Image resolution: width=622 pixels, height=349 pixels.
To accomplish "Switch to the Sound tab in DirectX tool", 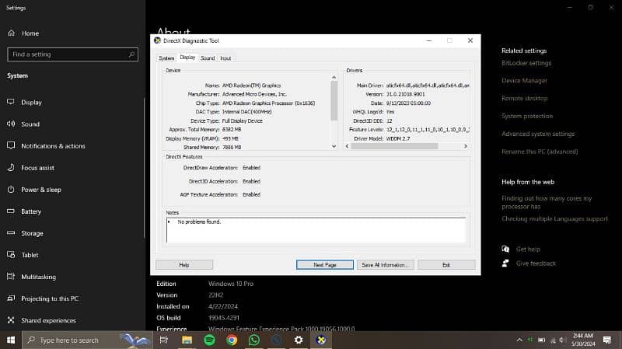I will tap(208, 58).
